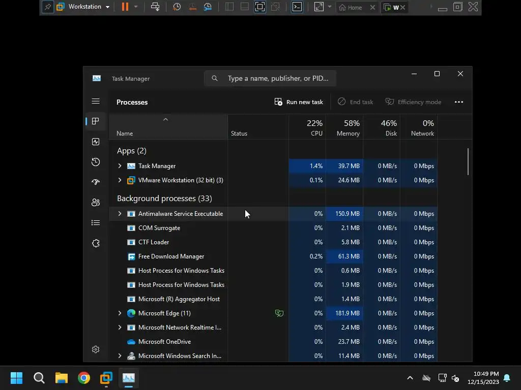The height and width of the screenshot is (390, 521).
Task: Select the Microsoft (R) Aggregator Host row
Action: tap(273, 299)
